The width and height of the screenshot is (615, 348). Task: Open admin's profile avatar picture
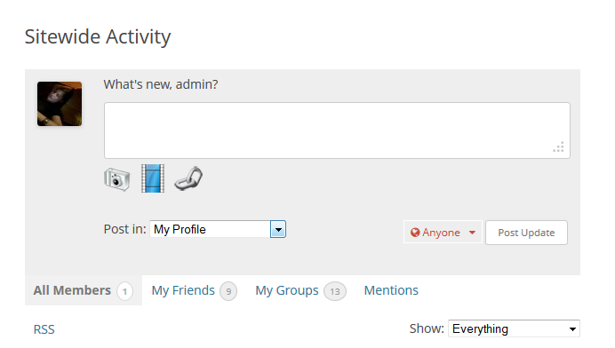pyautogui.click(x=60, y=104)
